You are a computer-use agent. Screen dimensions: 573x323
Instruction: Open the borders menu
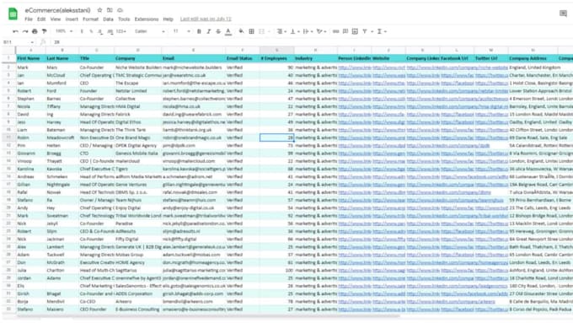(x=251, y=31)
